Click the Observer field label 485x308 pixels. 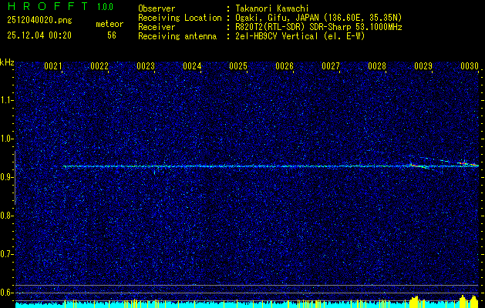pos(157,8)
